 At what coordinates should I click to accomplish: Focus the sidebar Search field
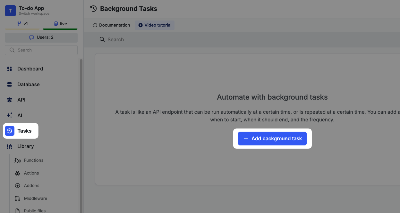(41, 50)
